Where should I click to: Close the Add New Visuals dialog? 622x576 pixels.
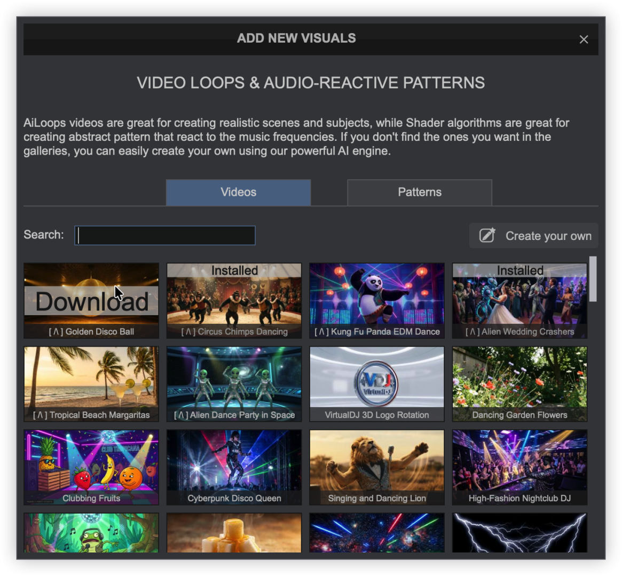tap(584, 39)
